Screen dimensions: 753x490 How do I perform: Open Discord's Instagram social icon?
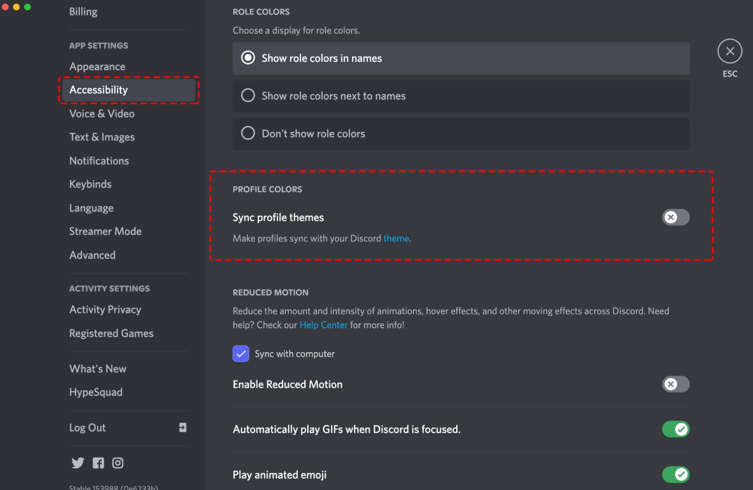118,463
